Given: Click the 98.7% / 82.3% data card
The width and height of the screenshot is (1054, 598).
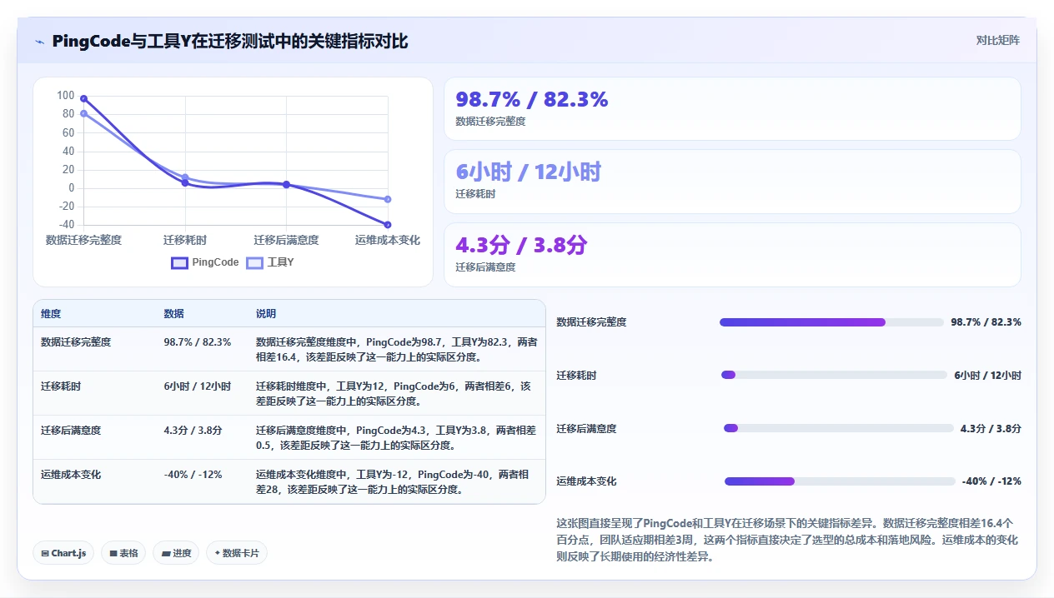Looking at the screenshot, I should (732, 109).
